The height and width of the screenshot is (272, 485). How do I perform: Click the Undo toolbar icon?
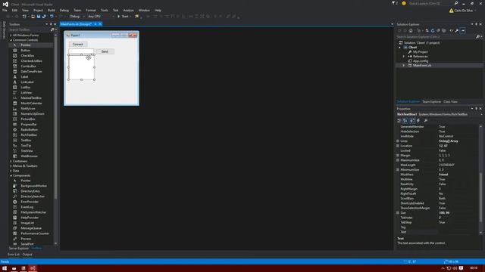[x=52, y=17]
